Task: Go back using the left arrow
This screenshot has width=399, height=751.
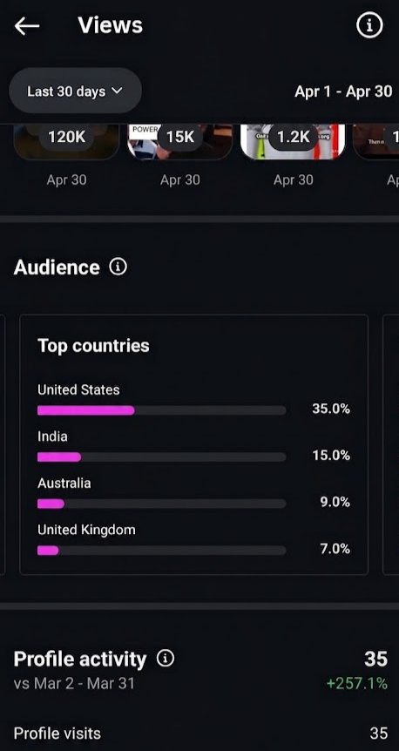Action: click(x=27, y=26)
